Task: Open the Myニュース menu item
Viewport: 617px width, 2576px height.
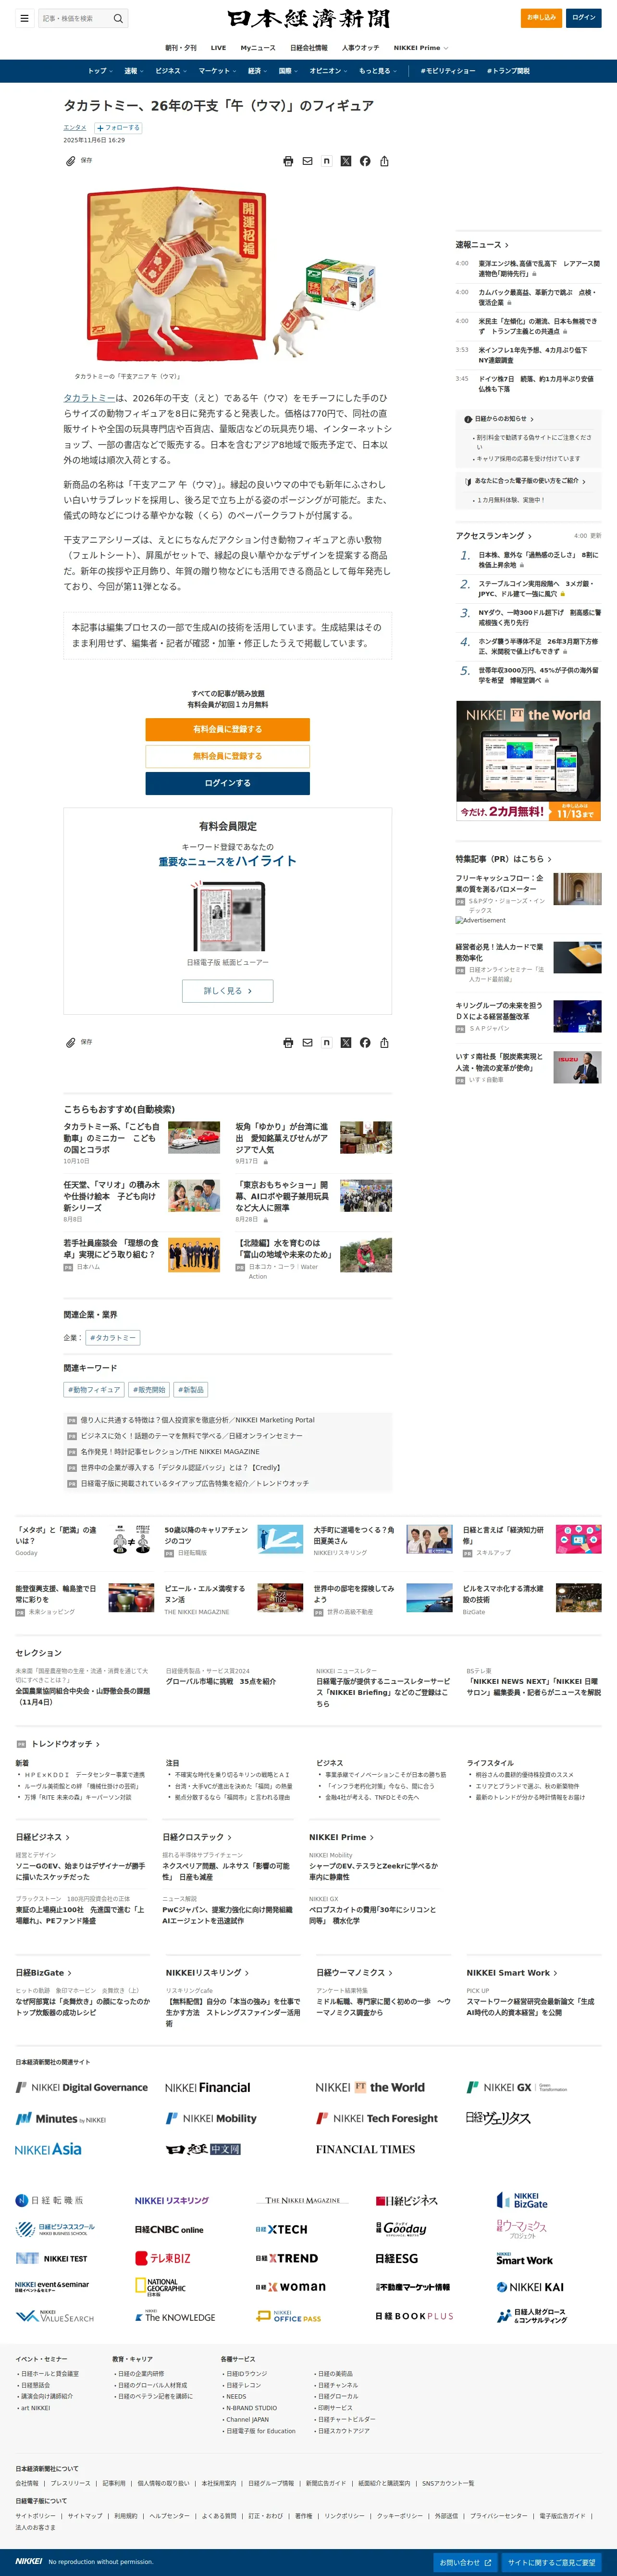Action: point(258,48)
